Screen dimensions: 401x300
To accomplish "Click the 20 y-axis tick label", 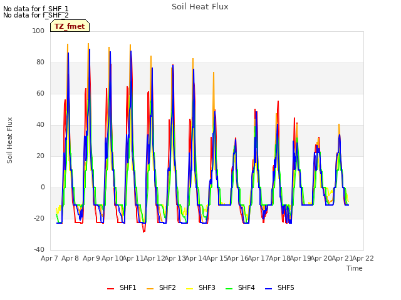I will [x=40, y=156].
